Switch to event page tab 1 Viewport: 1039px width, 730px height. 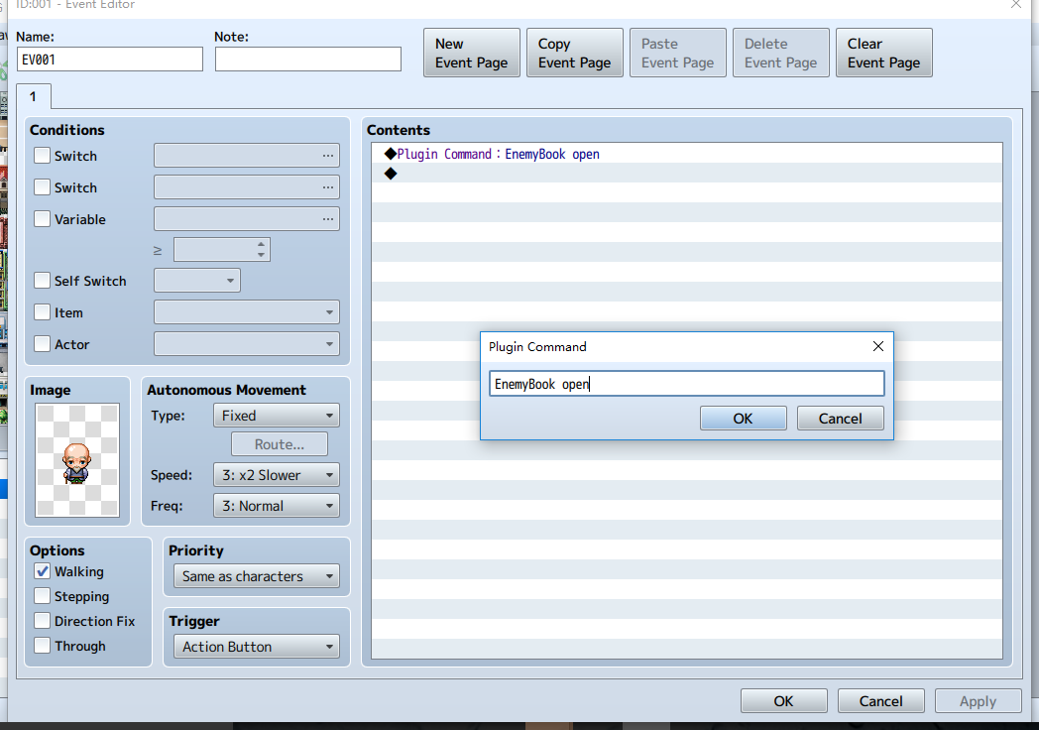(33, 97)
